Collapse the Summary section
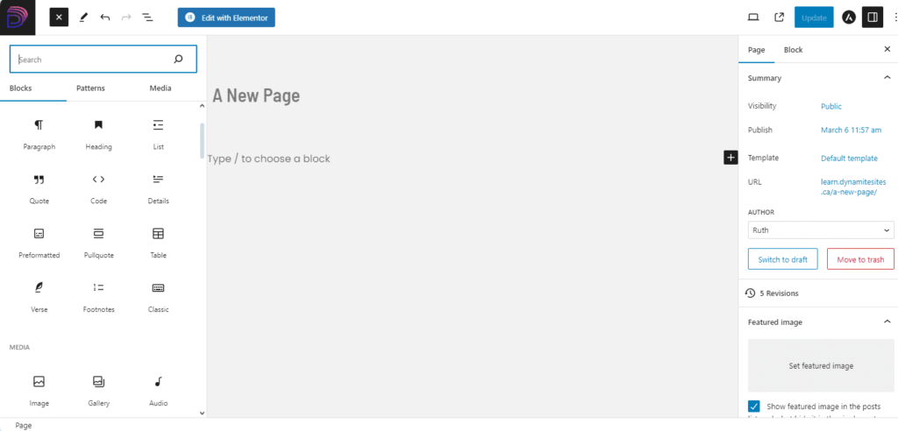The height and width of the screenshot is (431, 898). click(887, 78)
